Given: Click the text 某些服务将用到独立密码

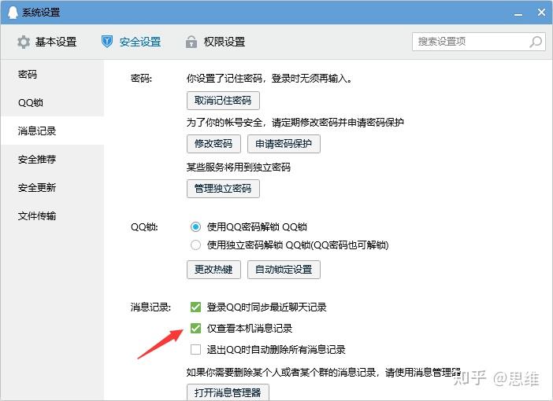Looking at the screenshot, I should 239,167.
